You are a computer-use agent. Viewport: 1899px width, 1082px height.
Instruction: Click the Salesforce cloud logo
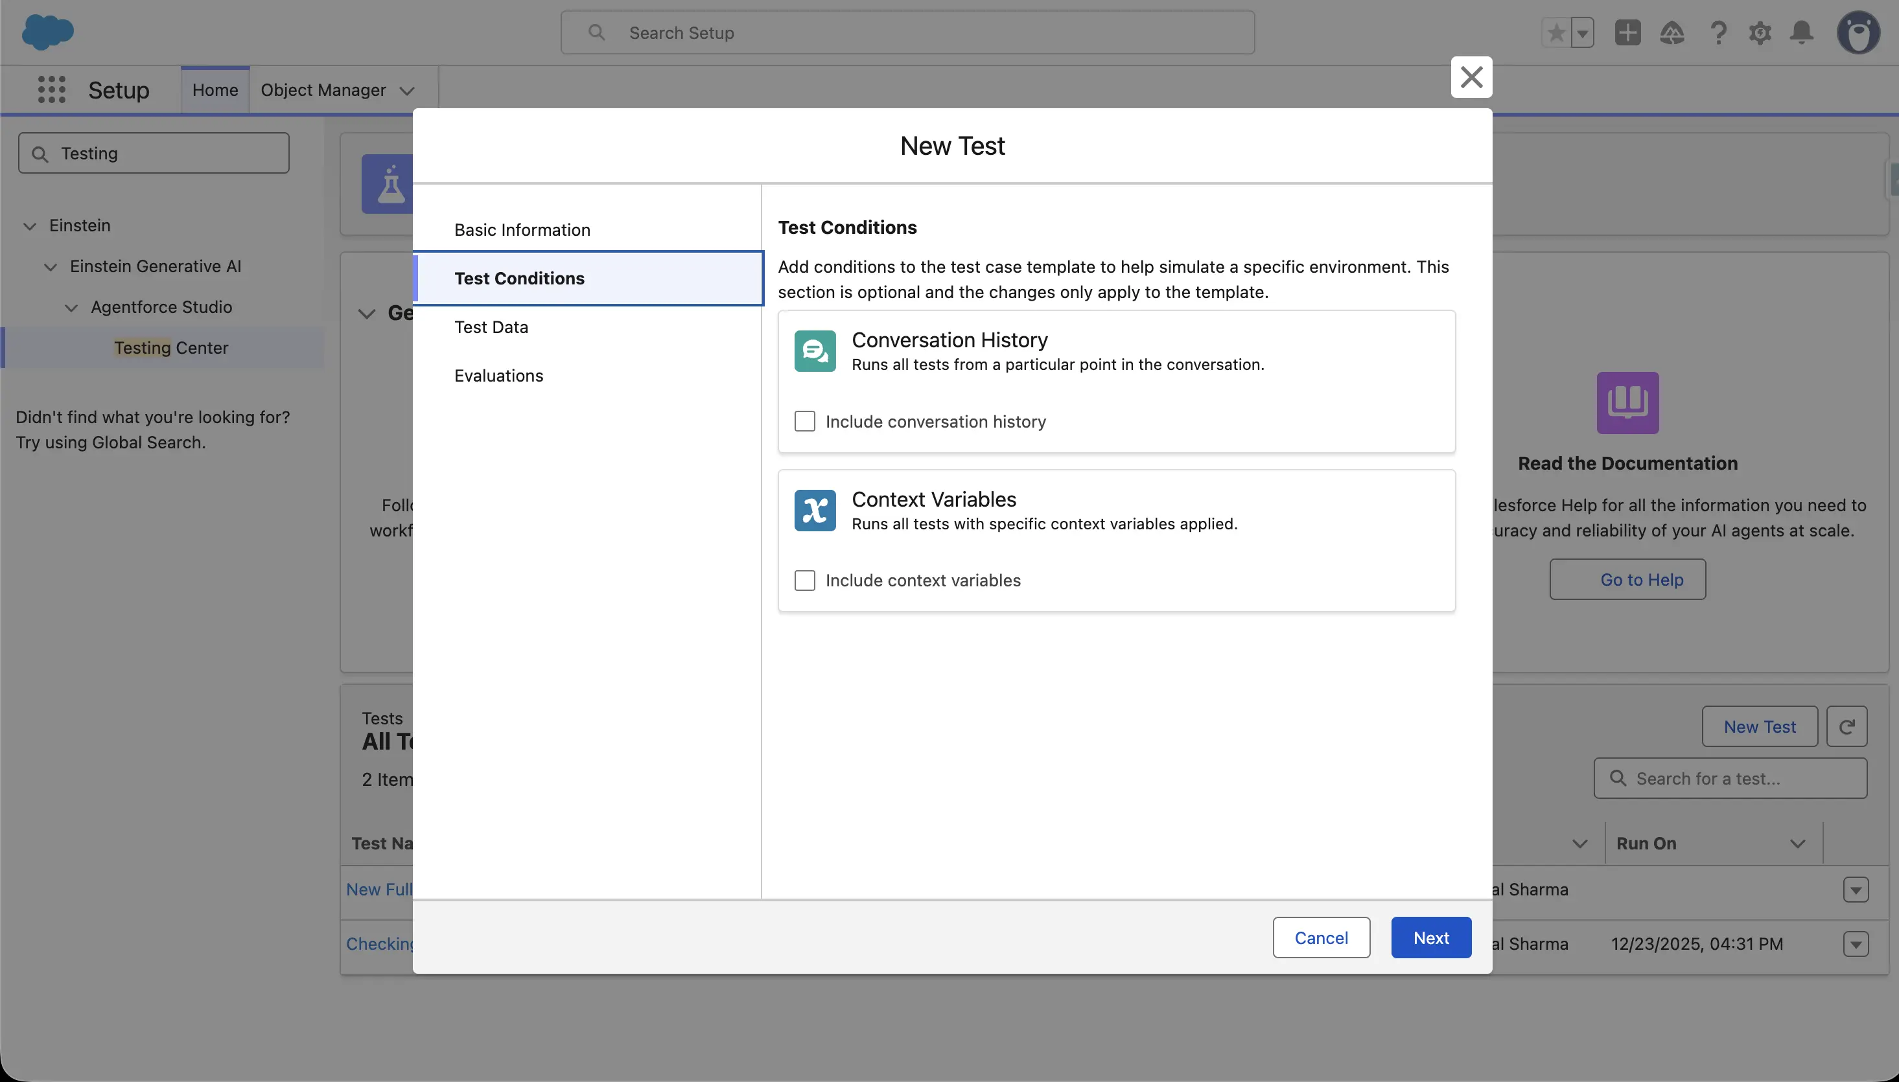click(47, 32)
